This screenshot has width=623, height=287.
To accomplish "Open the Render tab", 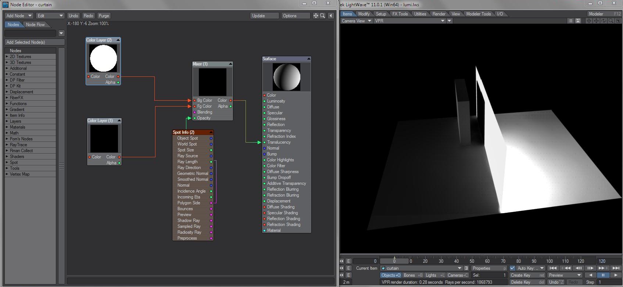I will coord(438,14).
